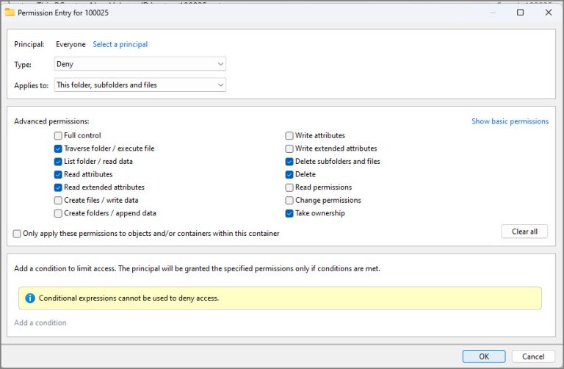Screen dimensions: 564x369
Task: Uncheck the Take ownership permission
Action: [289, 213]
